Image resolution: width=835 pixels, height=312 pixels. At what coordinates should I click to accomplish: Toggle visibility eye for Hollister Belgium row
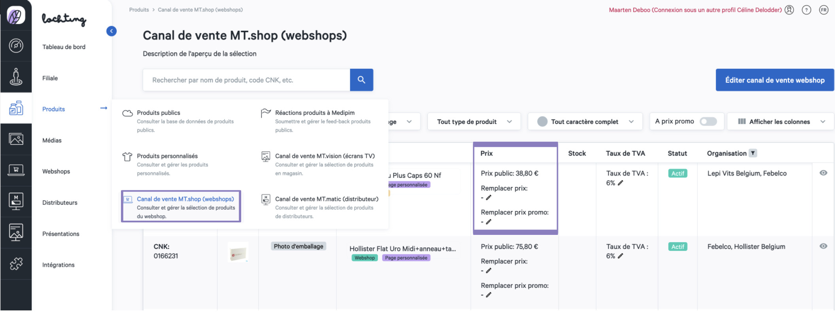coord(823,246)
